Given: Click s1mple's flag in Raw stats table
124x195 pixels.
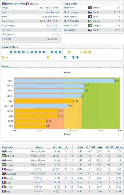Looking at the screenshot, I should click(4, 165).
